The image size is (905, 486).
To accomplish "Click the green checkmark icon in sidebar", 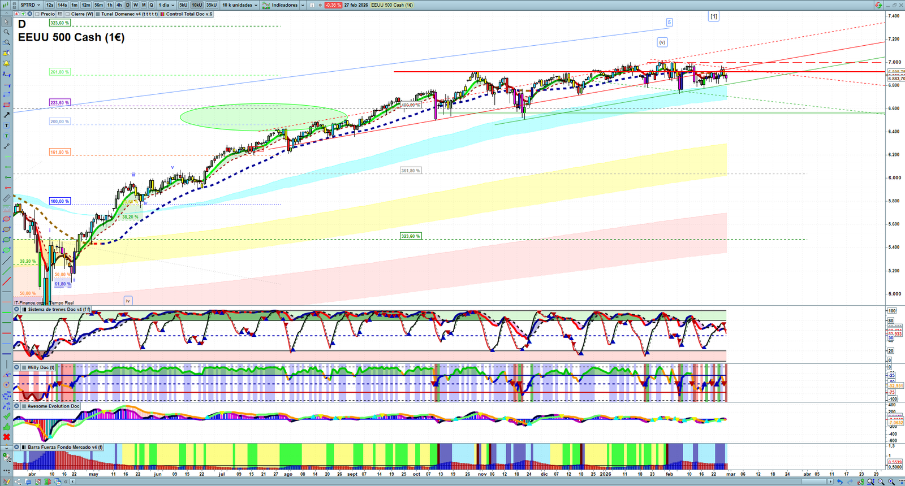I will 6,416.
